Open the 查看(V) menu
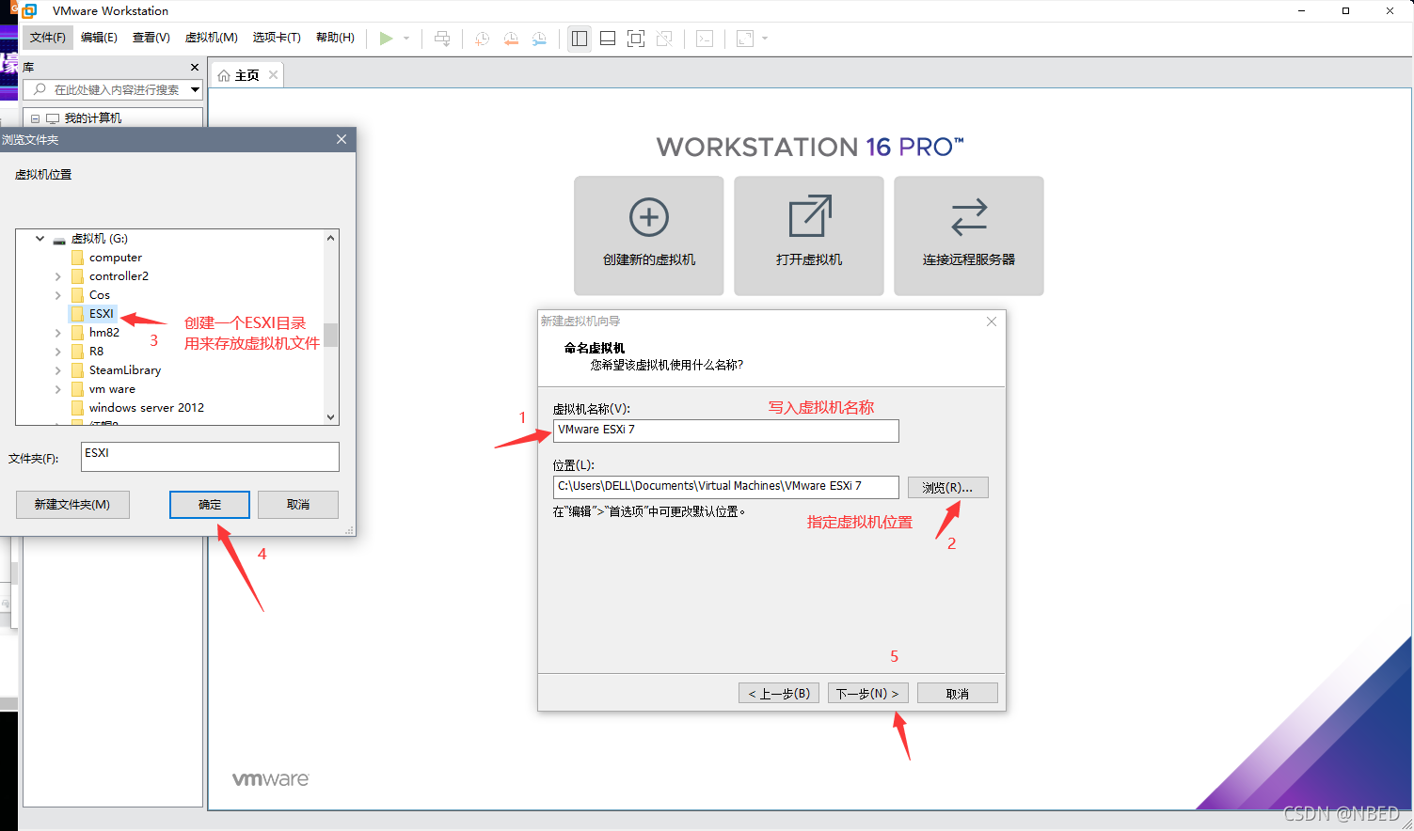Image resolution: width=1414 pixels, height=831 pixels. [x=151, y=38]
